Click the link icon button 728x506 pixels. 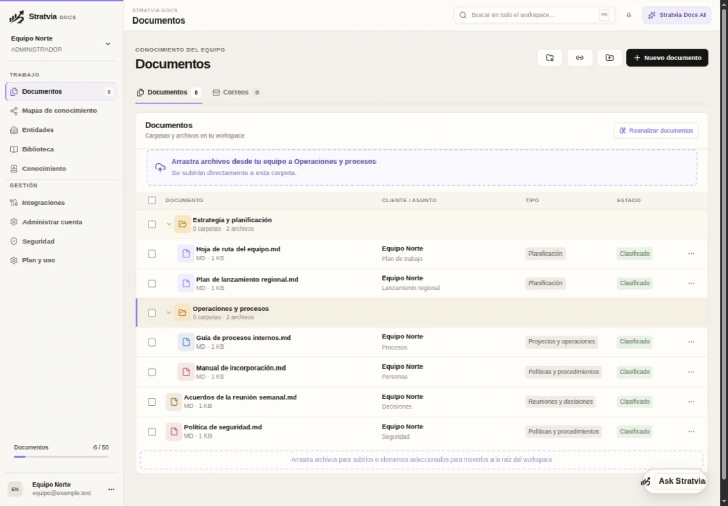pyautogui.click(x=580, y=58)
